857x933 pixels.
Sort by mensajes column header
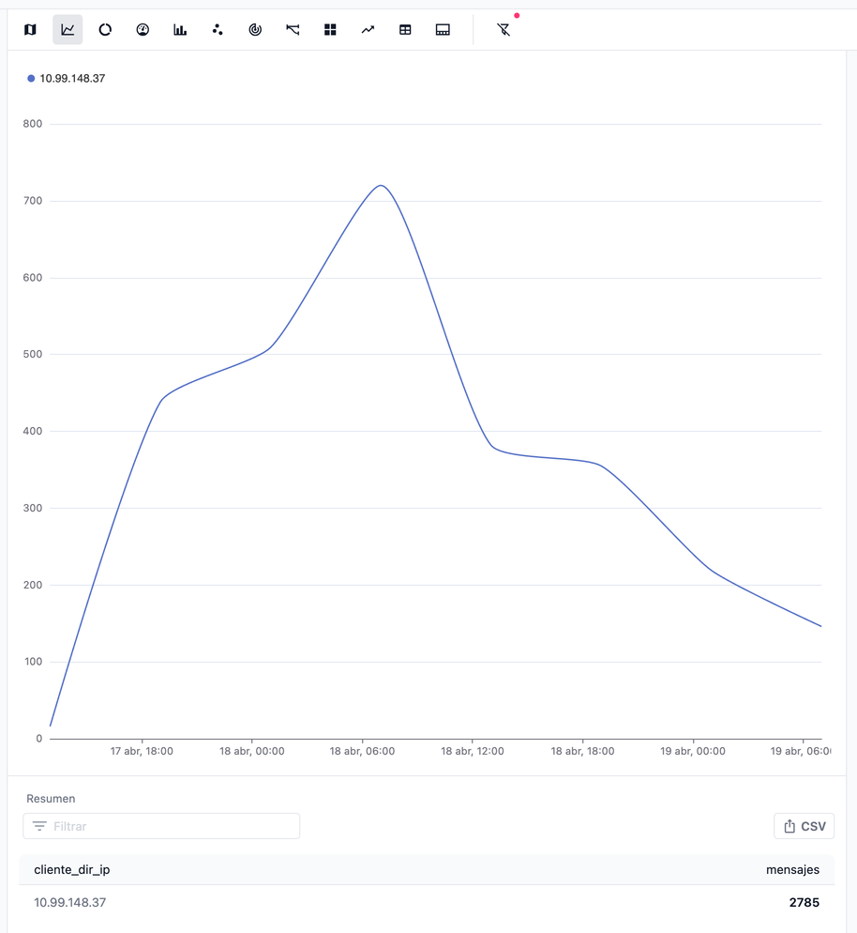(x=792, y=870)
